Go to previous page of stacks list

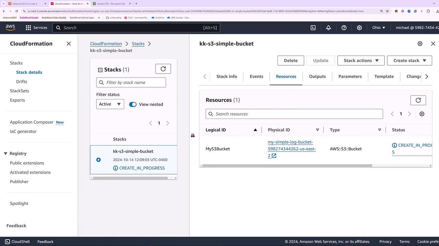click(x=150, y=123)
